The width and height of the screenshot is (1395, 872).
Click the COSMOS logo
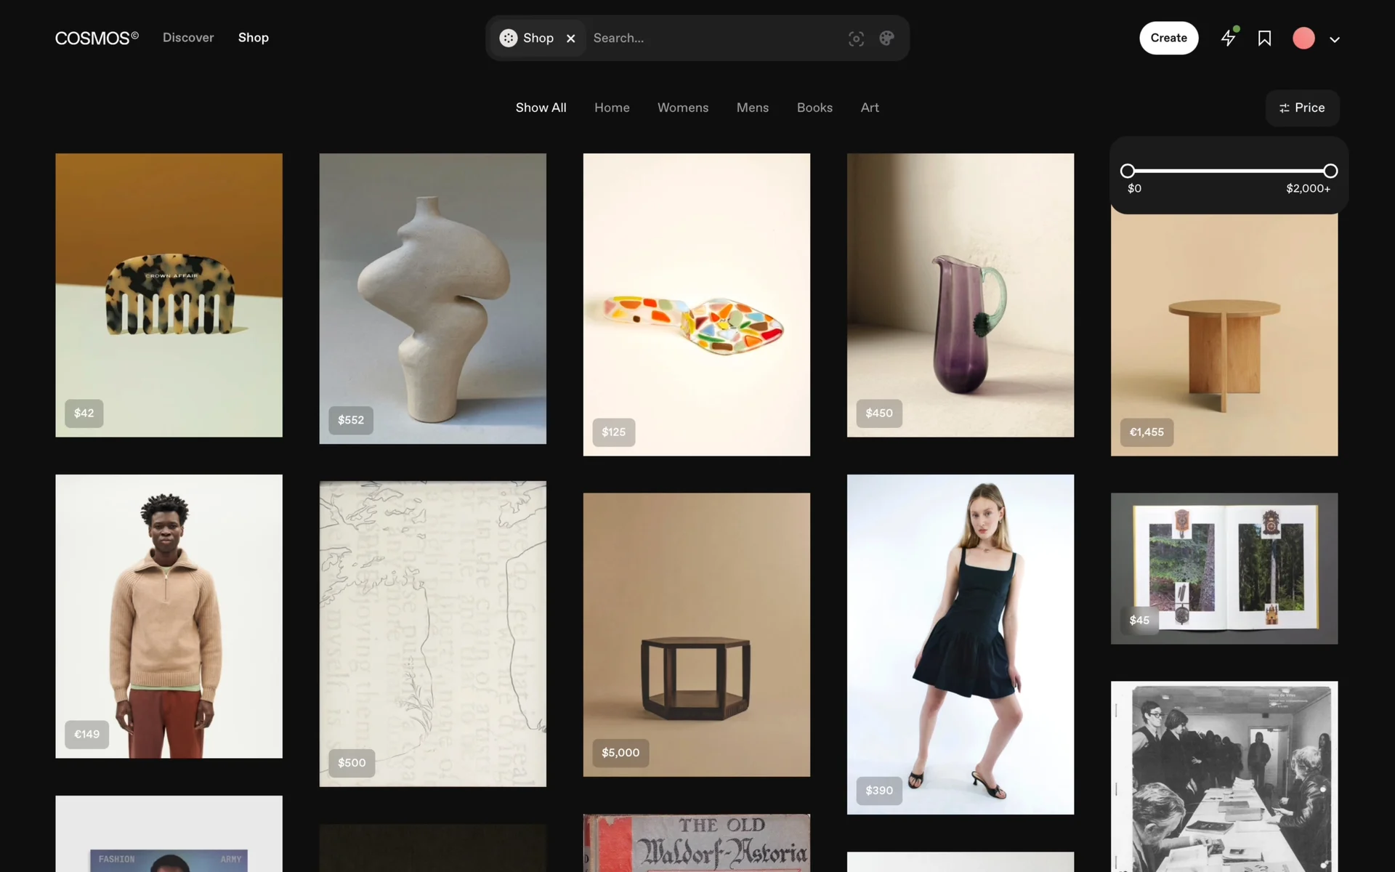[x=96, y=38]
